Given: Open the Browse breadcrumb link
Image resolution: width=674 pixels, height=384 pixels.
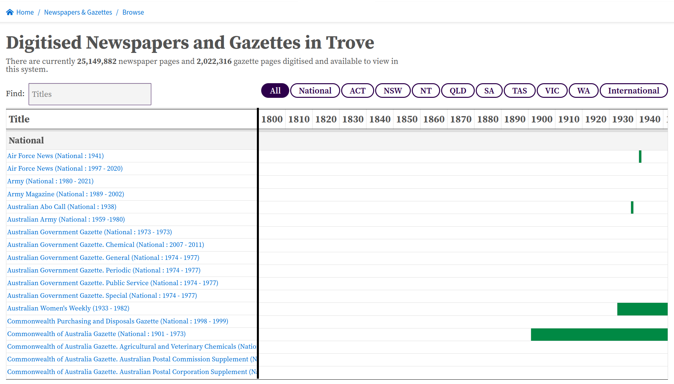Looking at the screenshot, I should 133,12.
